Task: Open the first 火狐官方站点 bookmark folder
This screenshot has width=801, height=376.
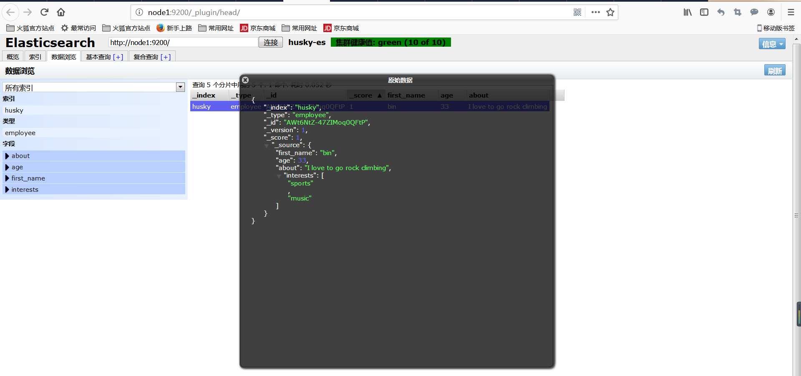Action: pyautogui.click(x=30, y=28)
